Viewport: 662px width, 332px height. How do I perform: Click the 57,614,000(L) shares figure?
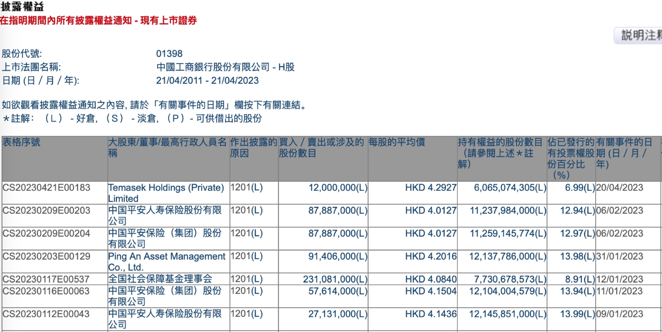coord(338,291)
